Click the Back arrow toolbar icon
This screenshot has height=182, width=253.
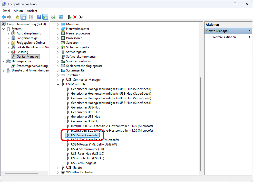coord(4,17)
